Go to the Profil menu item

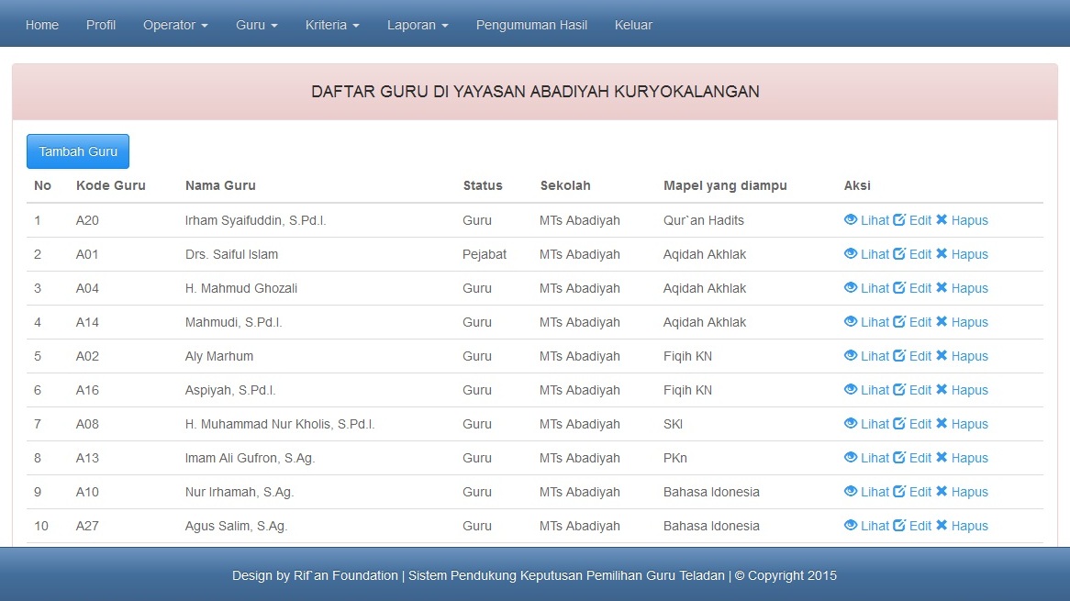tap(101, 25)
